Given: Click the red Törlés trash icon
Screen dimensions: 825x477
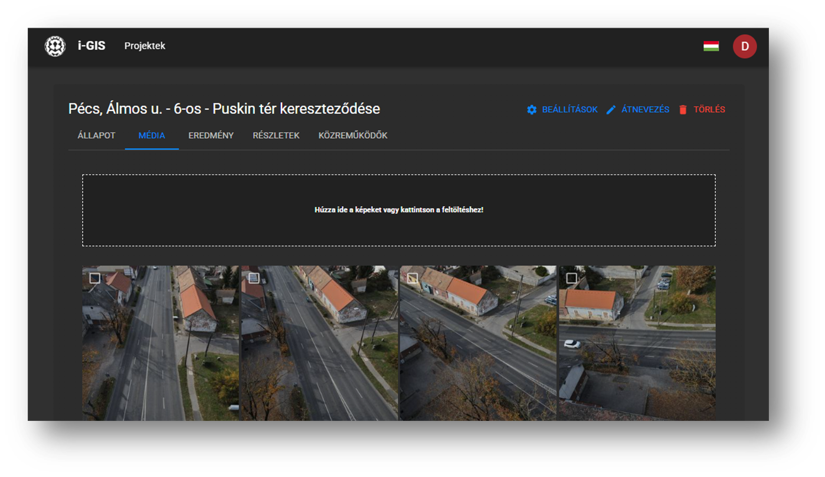Looking at the screenshot, I should (683, 110).
